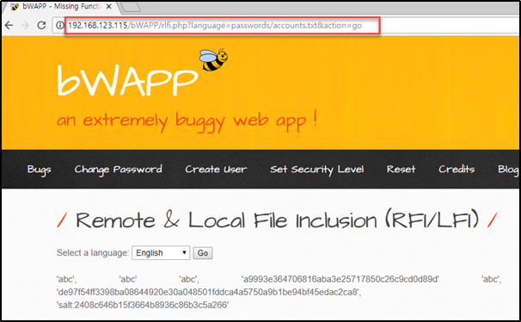Select the a9993e36 hash text
This screenshot has height=322, width=521.
[340, 279]
